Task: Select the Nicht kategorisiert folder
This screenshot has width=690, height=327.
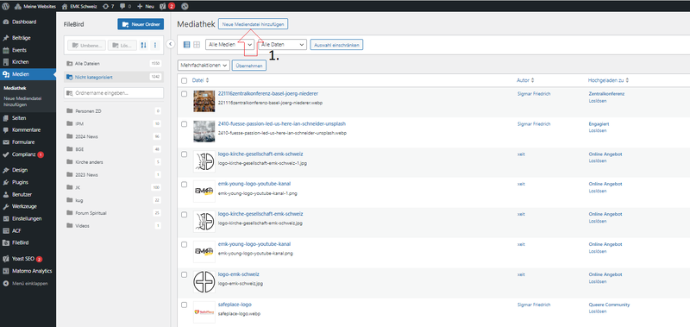Action: coord(114,77)
